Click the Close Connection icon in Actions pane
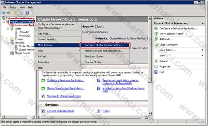 [156, 45]
